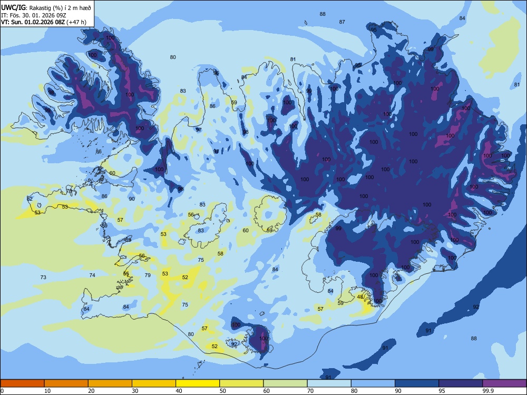Viewport: 527px width, 395px height.
Task: Click the "90" humidity value on the map
Action: click(x=132, y=199)
